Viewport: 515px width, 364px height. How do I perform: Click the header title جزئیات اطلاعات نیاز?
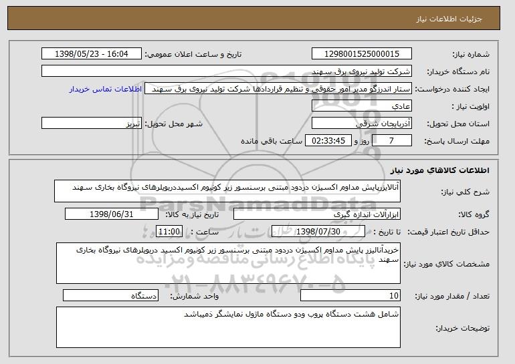point(449,19)
